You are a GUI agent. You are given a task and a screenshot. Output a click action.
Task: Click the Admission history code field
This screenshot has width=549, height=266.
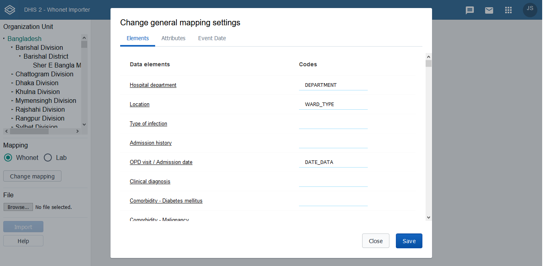[x=333, y=143]
